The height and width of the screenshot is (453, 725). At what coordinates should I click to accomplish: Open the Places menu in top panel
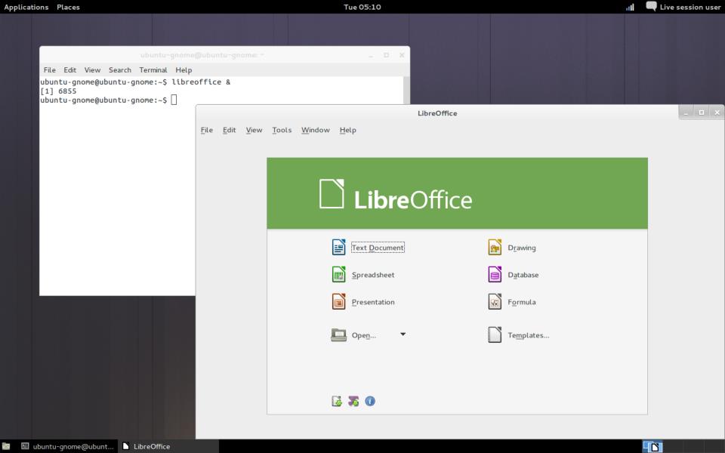pos(68,7)
